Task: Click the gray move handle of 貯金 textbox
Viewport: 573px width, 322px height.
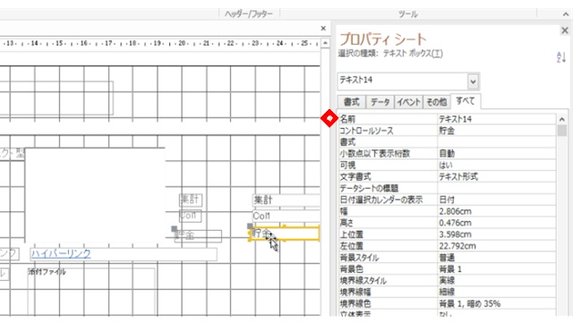Action: click(x=250, y=226)
